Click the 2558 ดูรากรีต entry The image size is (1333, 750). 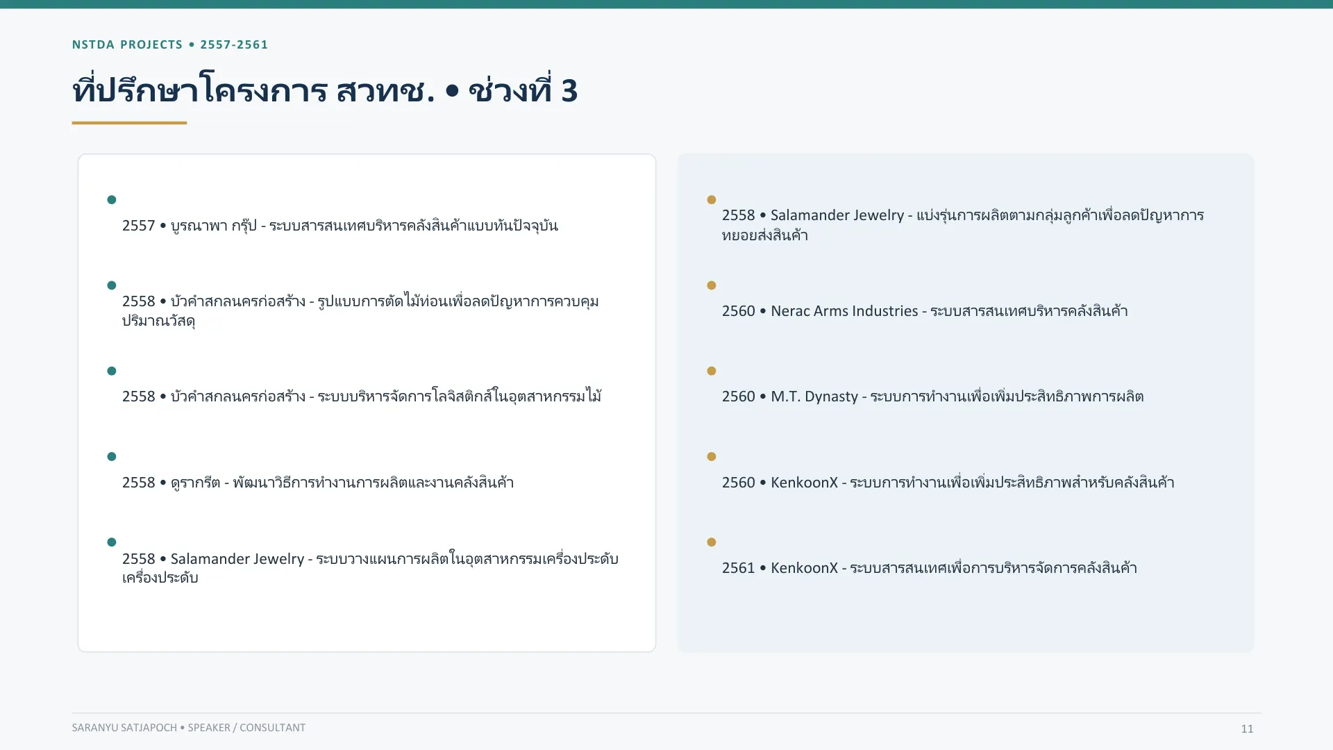318,483
